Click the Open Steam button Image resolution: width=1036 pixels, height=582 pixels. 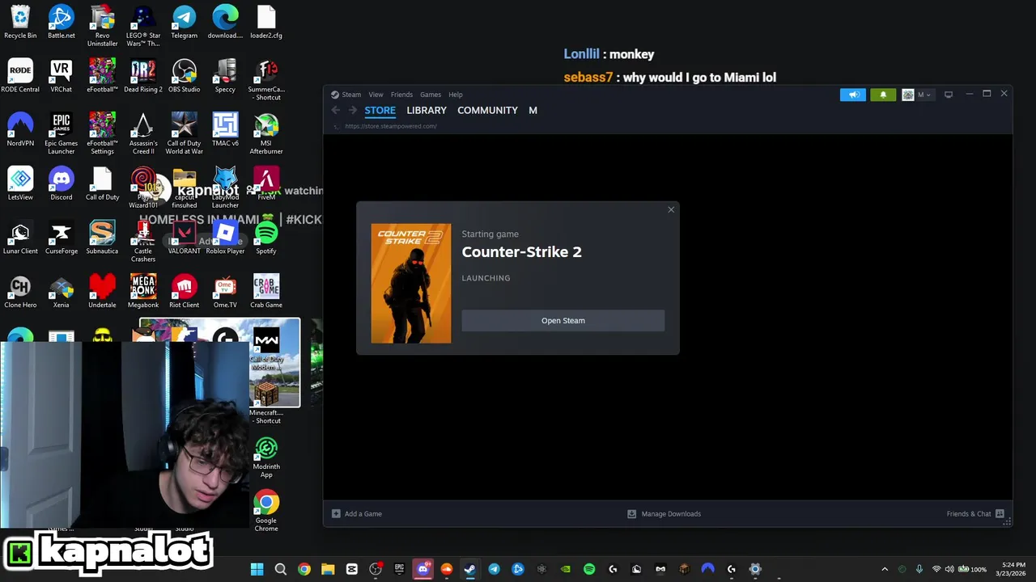563,320
